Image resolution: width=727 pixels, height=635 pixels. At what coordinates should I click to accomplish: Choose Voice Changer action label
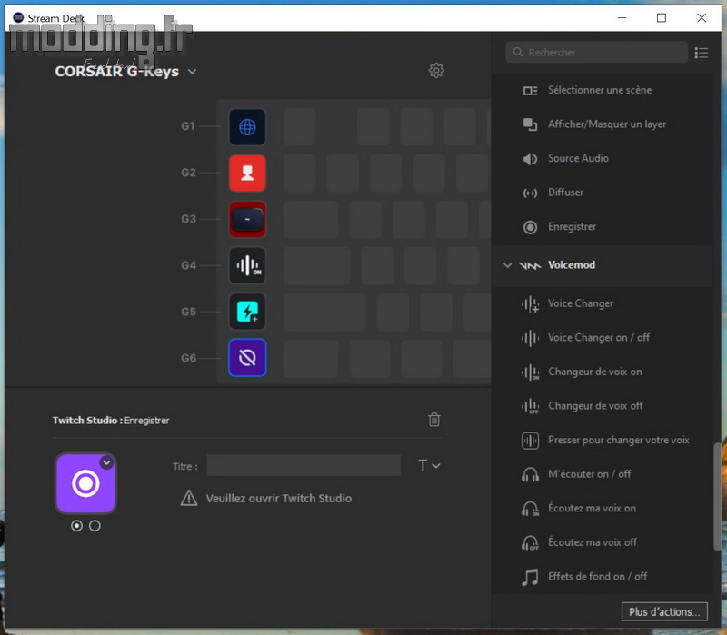tap(581, 303)
